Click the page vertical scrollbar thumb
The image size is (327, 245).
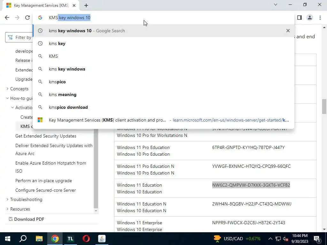tap(324, 107)
